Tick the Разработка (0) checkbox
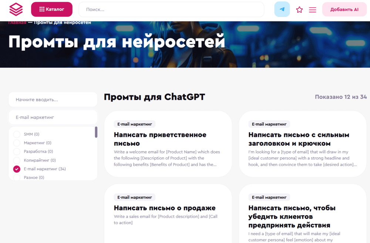 coord(17,152)
